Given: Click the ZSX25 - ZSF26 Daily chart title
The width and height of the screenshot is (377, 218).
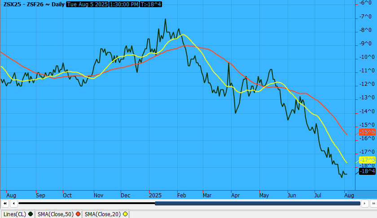Looking at the screenshot, I should point(33,4).
